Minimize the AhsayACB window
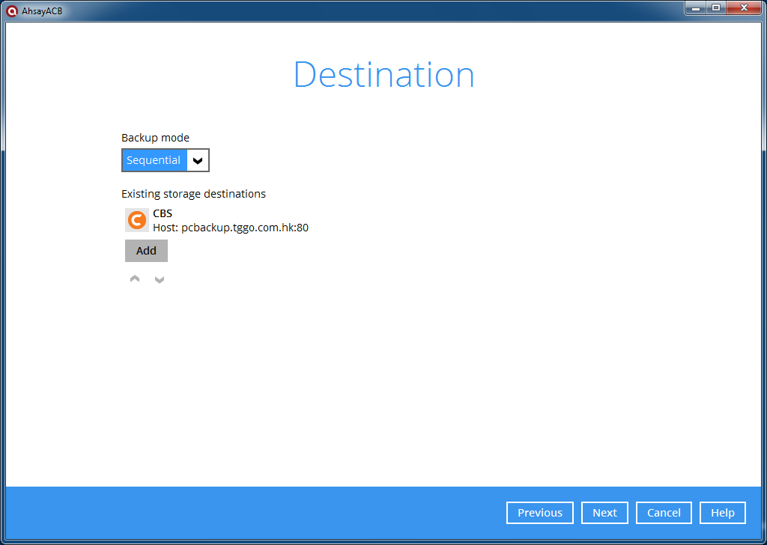The height and width of the screenshot is (545, 767). coord(696,7)
